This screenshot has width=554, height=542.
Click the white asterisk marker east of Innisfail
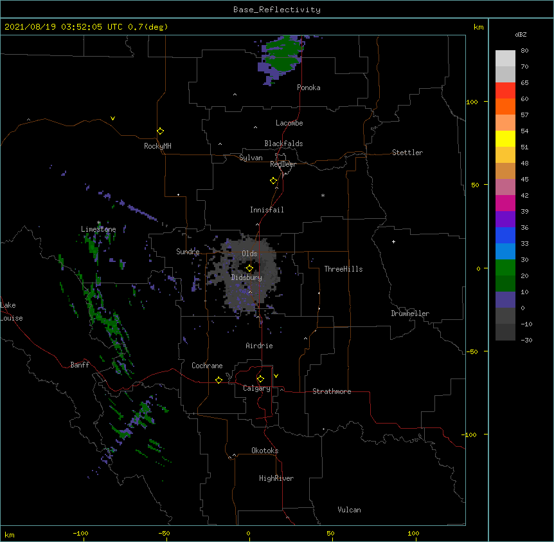[323, 195]
